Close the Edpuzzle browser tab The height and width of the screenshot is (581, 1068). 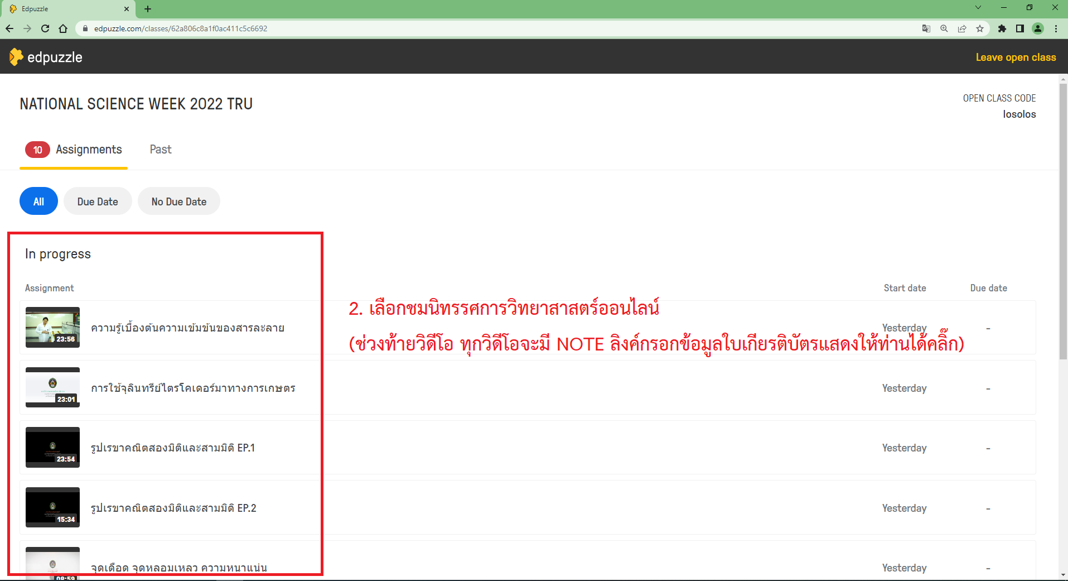[127, 9]
